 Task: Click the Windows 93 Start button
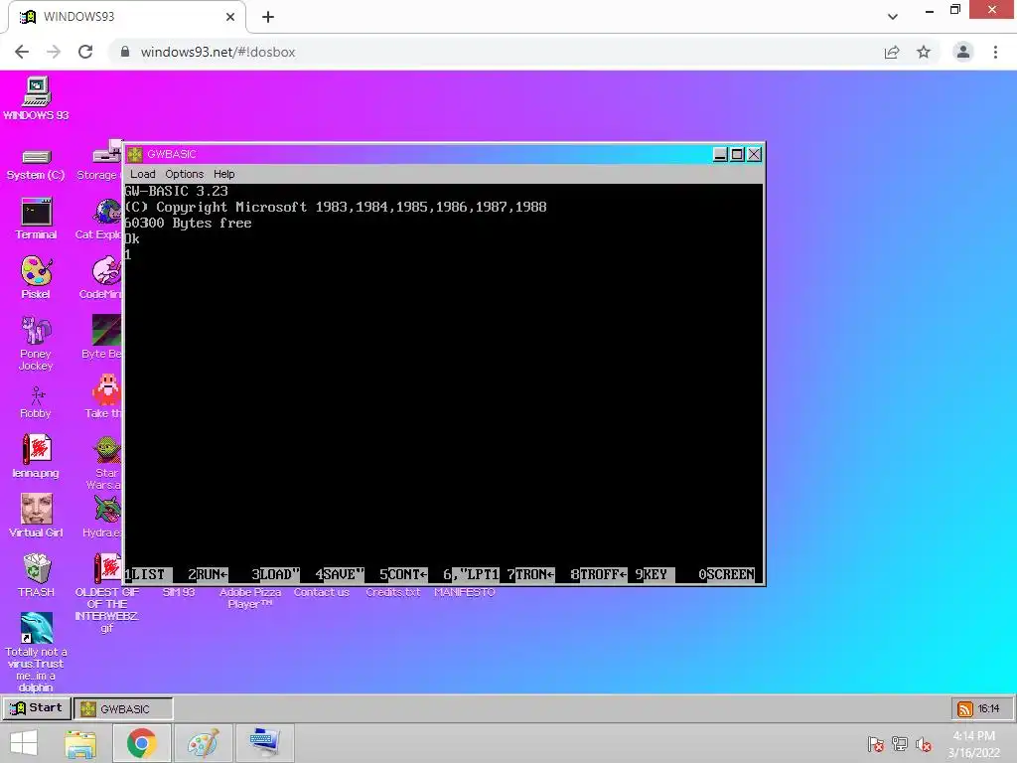[x=37, y=708]
